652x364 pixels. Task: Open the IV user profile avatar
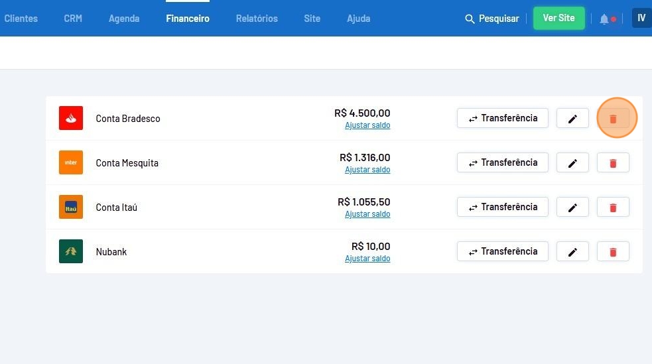pyautogui.click(x=641, y=18)
